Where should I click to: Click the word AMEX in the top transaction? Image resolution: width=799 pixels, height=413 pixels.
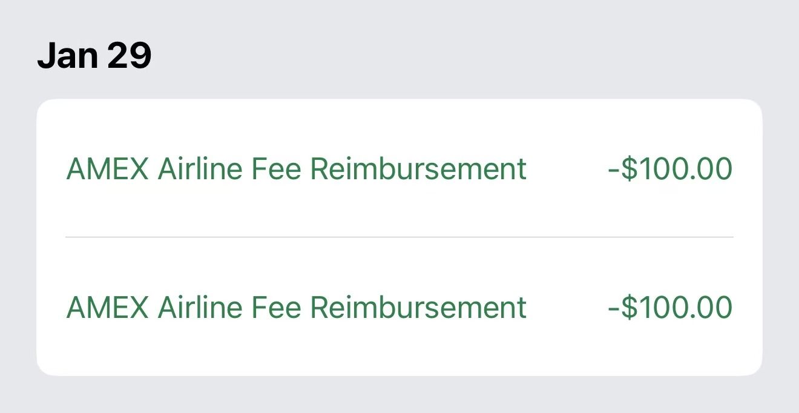(107, 168)
